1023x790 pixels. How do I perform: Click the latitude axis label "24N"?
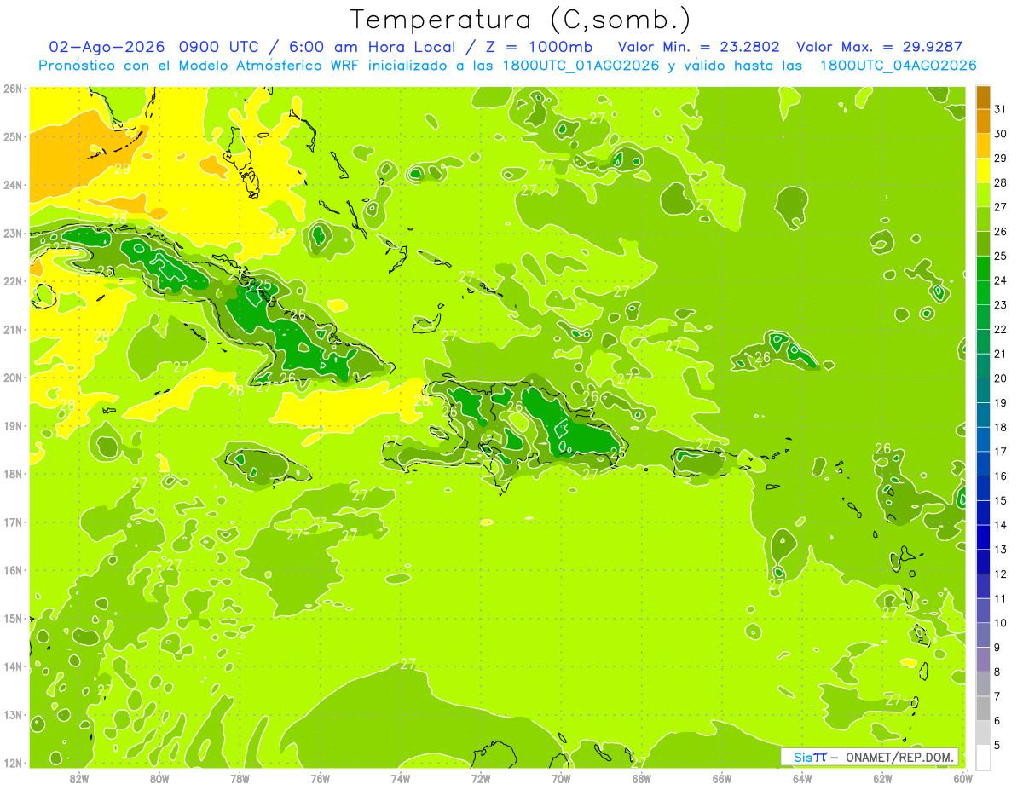13,185
